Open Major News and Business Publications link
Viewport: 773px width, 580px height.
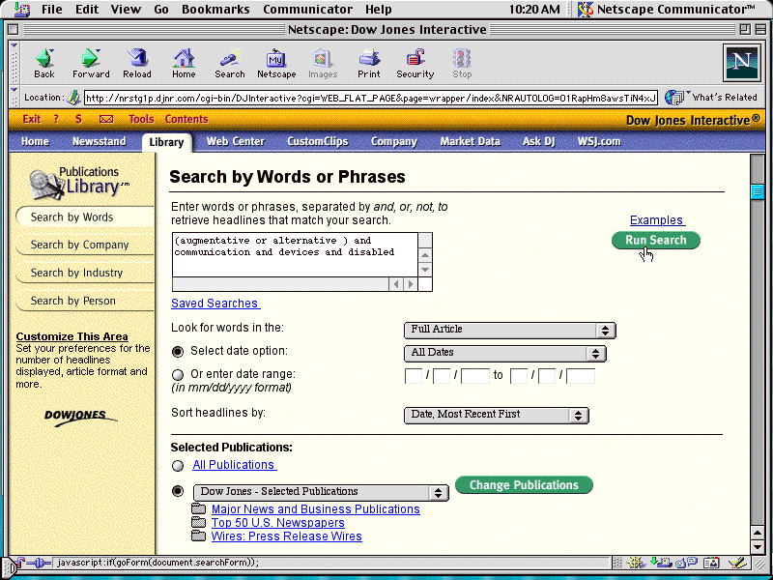[x=316, y=509]
